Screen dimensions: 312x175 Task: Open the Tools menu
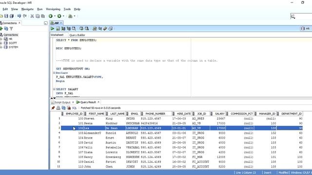click(67, 9)
